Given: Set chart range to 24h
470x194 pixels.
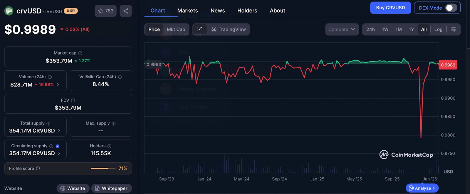Looking at the screenshot, I should click(x=370, y=29).
